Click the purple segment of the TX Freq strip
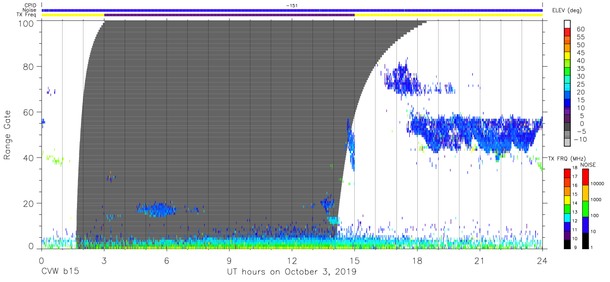610x282 pixels. pos(229,15)
